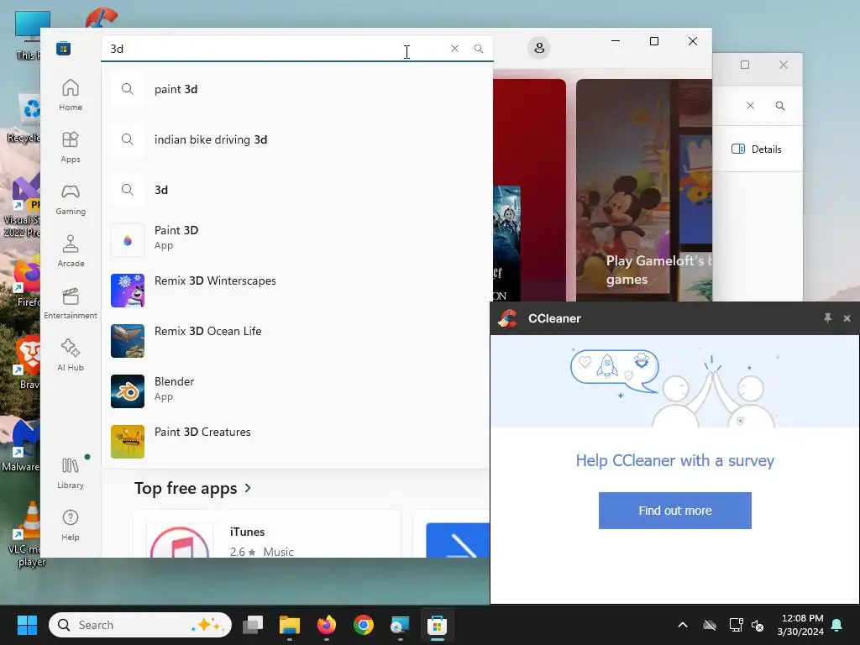The height and width of the screenshot is (645, 860).
Task: Open Task View from the taskbar
Action: [253, 625]
